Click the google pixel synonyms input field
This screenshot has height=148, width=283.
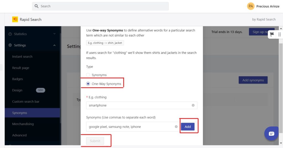point(133,127)
